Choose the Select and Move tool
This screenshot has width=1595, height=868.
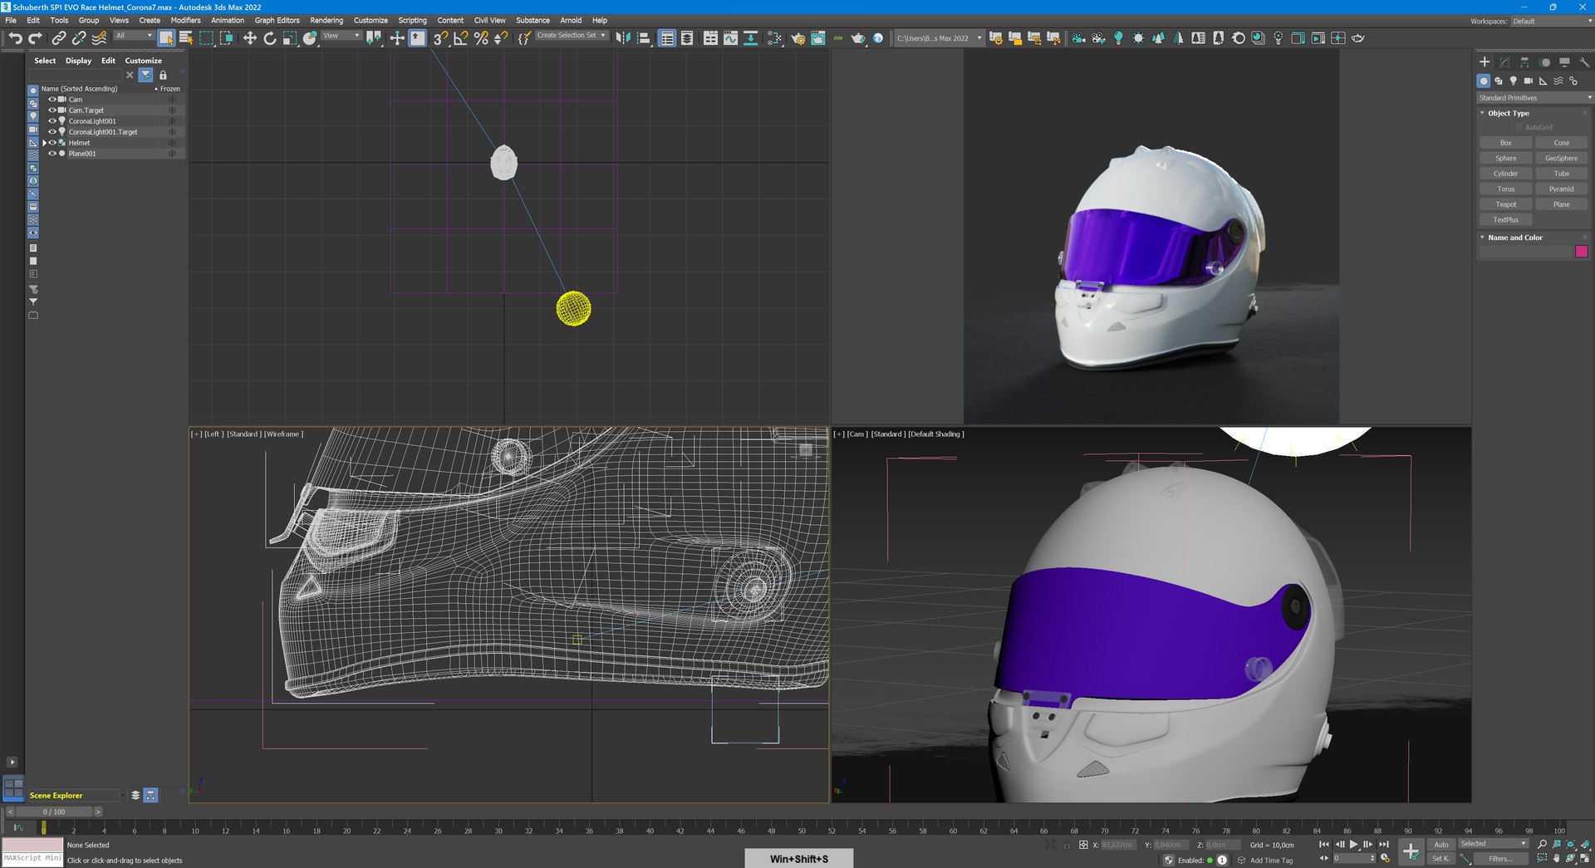point(249,38)
